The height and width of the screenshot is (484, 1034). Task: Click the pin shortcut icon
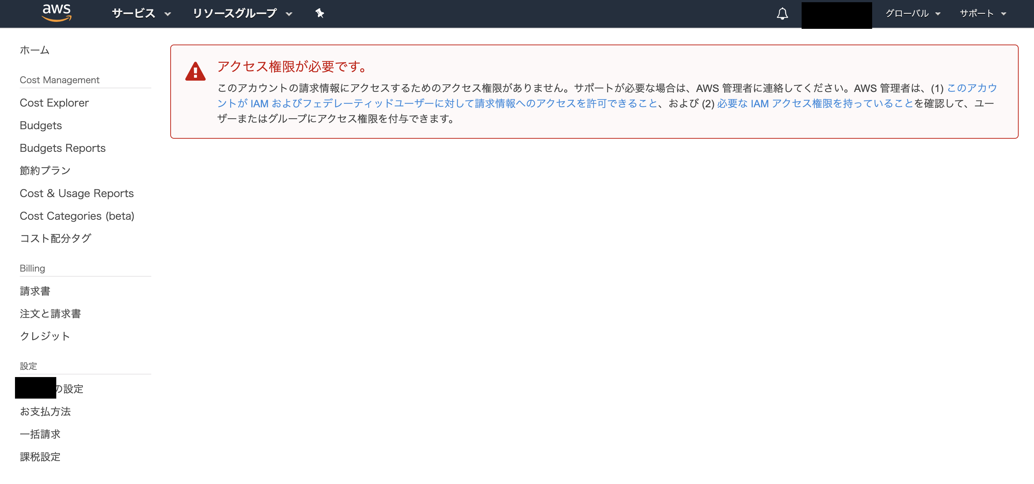coord(319,14)
